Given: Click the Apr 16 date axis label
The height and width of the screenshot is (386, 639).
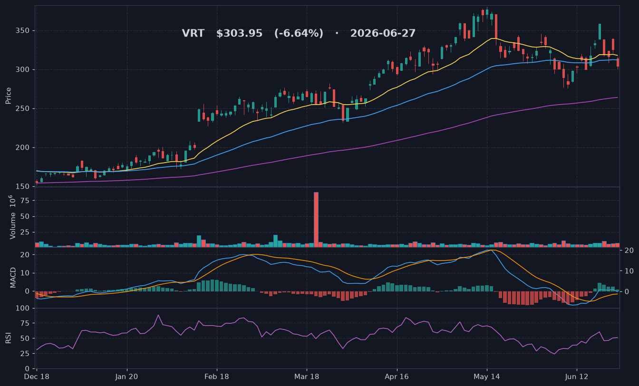Looking at the screenshot, I should (x=397, y=376).
